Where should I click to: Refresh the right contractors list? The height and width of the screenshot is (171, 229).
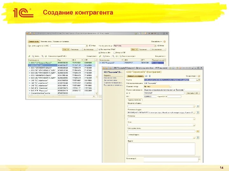(x=116, y=56)
